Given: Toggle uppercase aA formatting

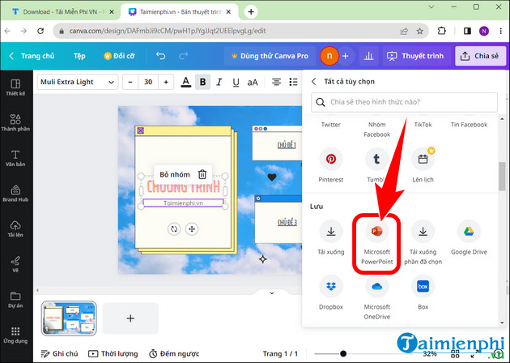Looking at the screenshot, I should (x=253, y=83).
